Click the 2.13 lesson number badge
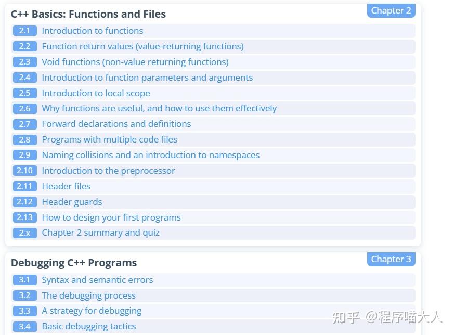Image resolution: width=454 pixels, height=335 pixels. coord(24,217)
